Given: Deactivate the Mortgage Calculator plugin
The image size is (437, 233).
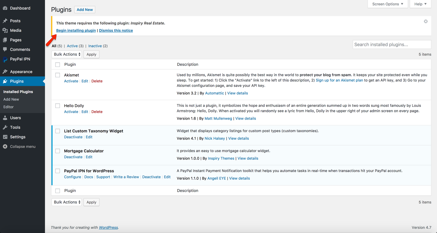Looking at the screenshot, I should pos(73,157).
